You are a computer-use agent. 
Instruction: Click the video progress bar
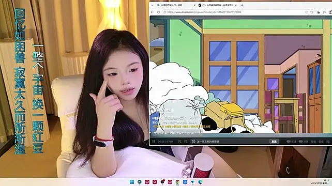241,137
